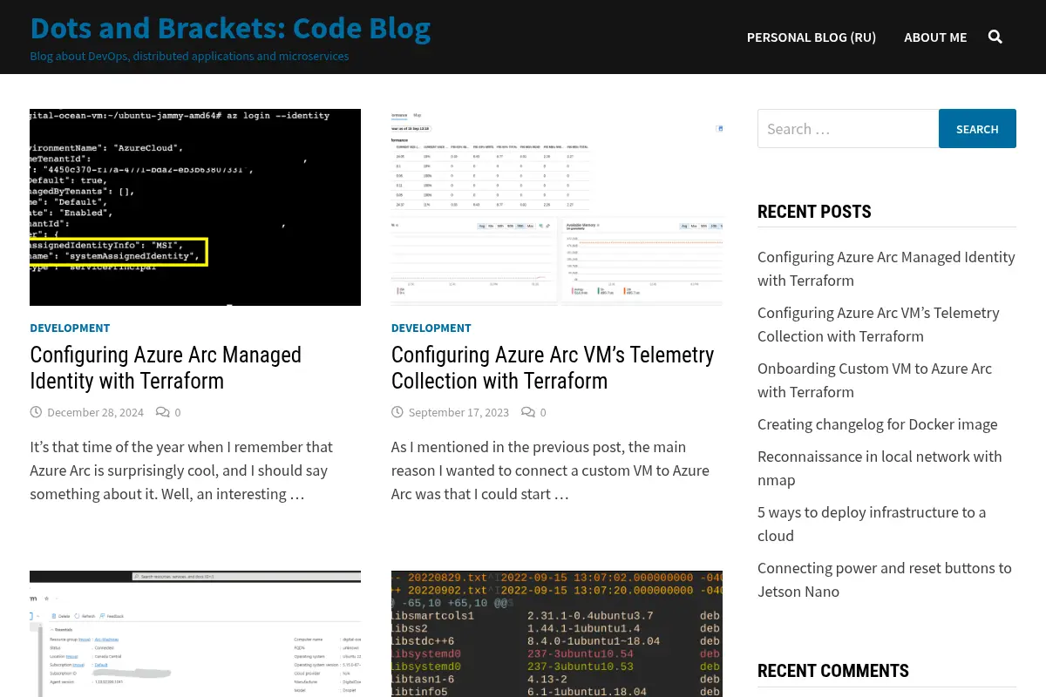Click the Search button in sidebar
1046x697 pixels.
977,128
